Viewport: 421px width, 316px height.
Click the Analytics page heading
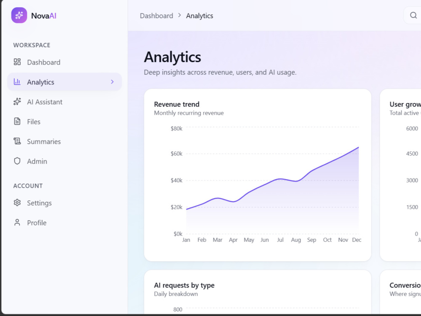(172, 57)
